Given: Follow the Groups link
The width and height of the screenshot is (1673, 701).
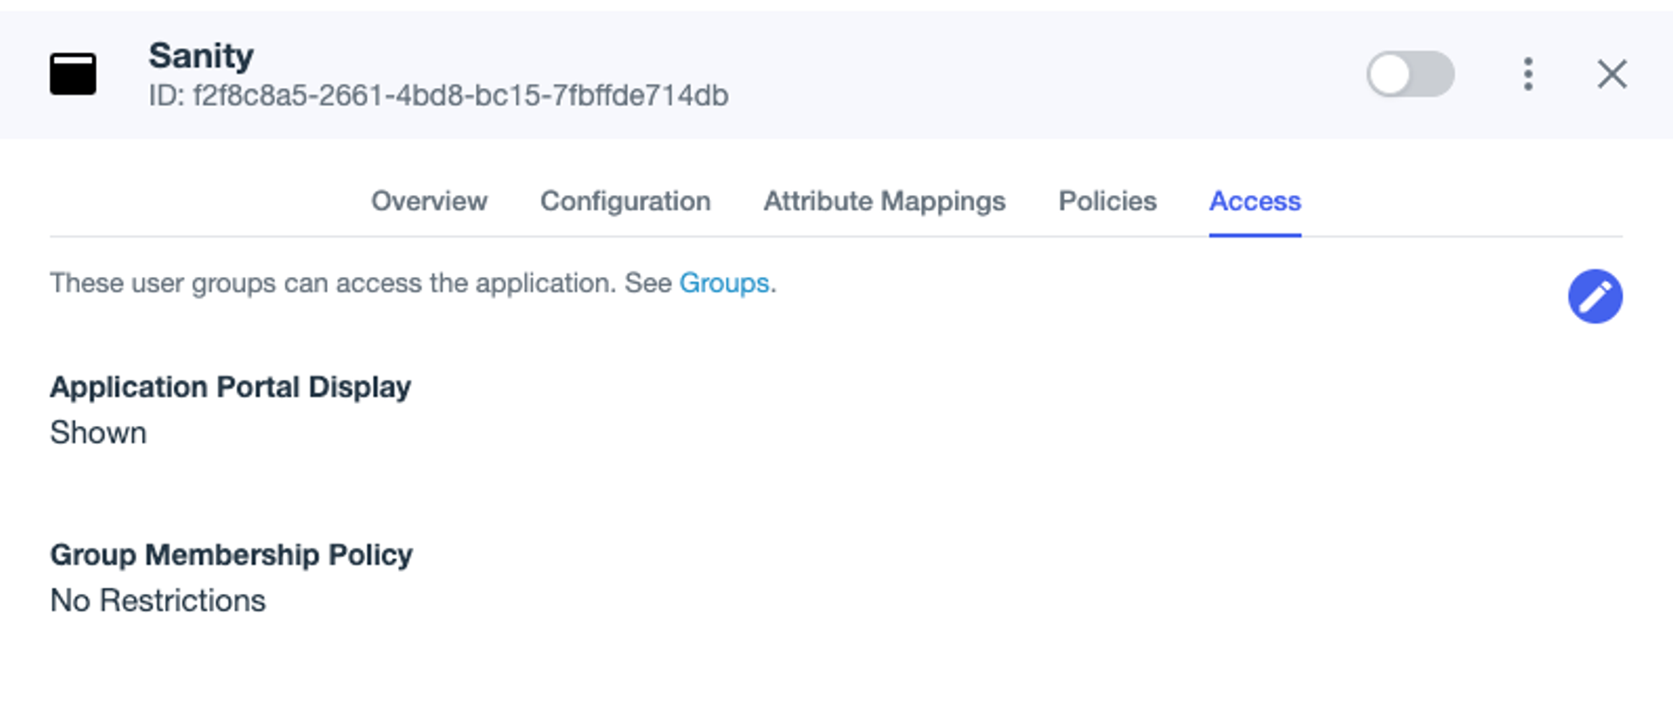Looking at the screenshot, I should point(724,283).
